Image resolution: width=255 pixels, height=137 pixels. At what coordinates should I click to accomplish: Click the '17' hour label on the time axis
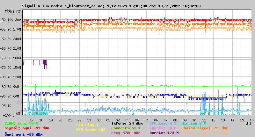(32, 120)
